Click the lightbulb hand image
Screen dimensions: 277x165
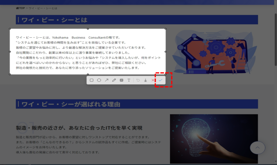click(x=214, y=139)
